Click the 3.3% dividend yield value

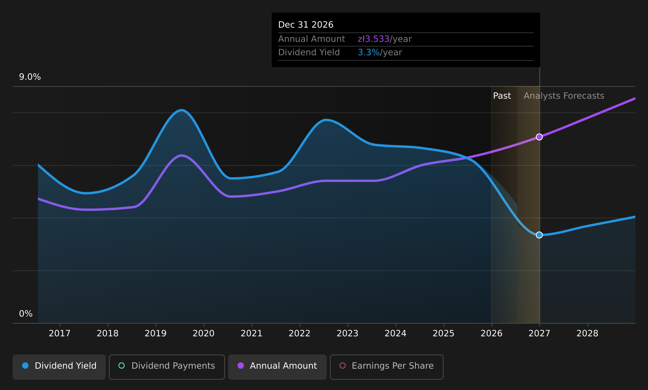pos(369,52)
